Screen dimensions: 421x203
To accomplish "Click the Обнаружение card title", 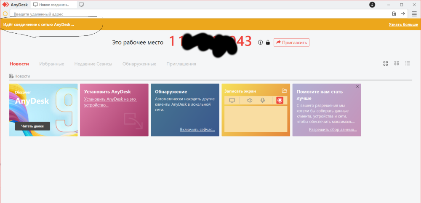I will point(171,91).
